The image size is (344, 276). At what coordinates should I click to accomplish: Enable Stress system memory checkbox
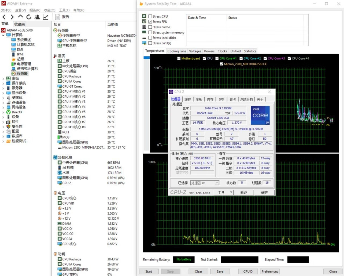pos(150,32)
